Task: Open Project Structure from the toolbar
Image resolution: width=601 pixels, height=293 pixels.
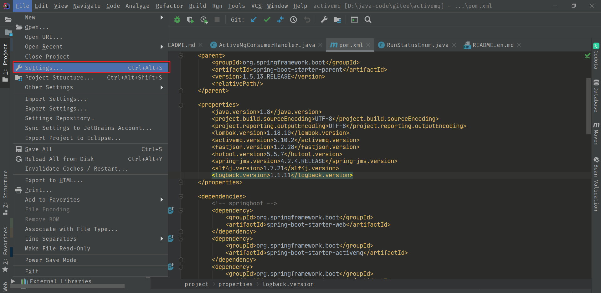Action: 337,19
